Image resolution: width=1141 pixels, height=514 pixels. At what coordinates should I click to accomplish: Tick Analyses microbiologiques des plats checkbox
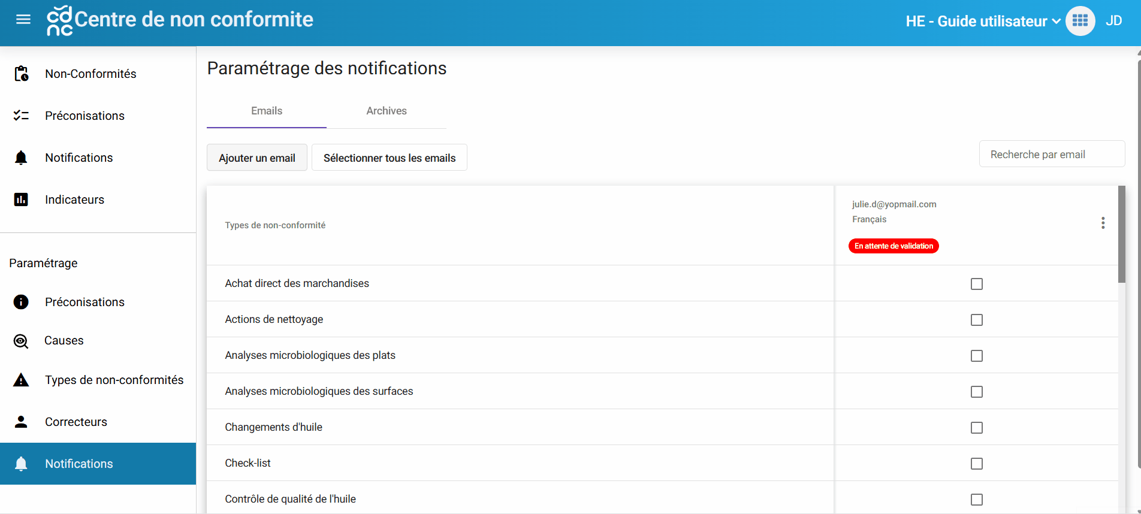tap(977, 356)
